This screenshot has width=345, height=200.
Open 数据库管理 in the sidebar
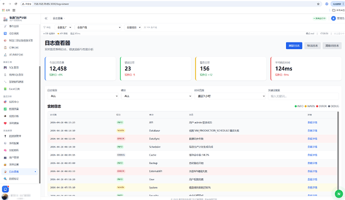pos(15,136)
